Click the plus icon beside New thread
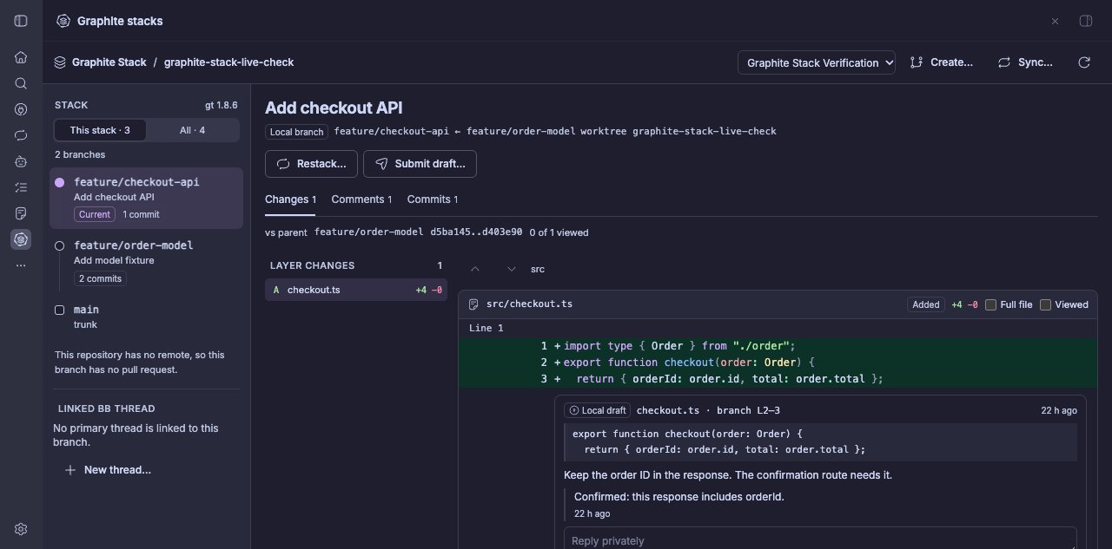The height and width of the screenshot is (549, 1112). tap(70, 470)
